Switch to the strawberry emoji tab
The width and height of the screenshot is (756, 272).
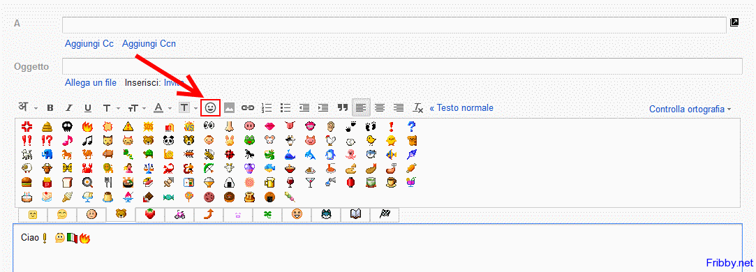coord(150,215)
